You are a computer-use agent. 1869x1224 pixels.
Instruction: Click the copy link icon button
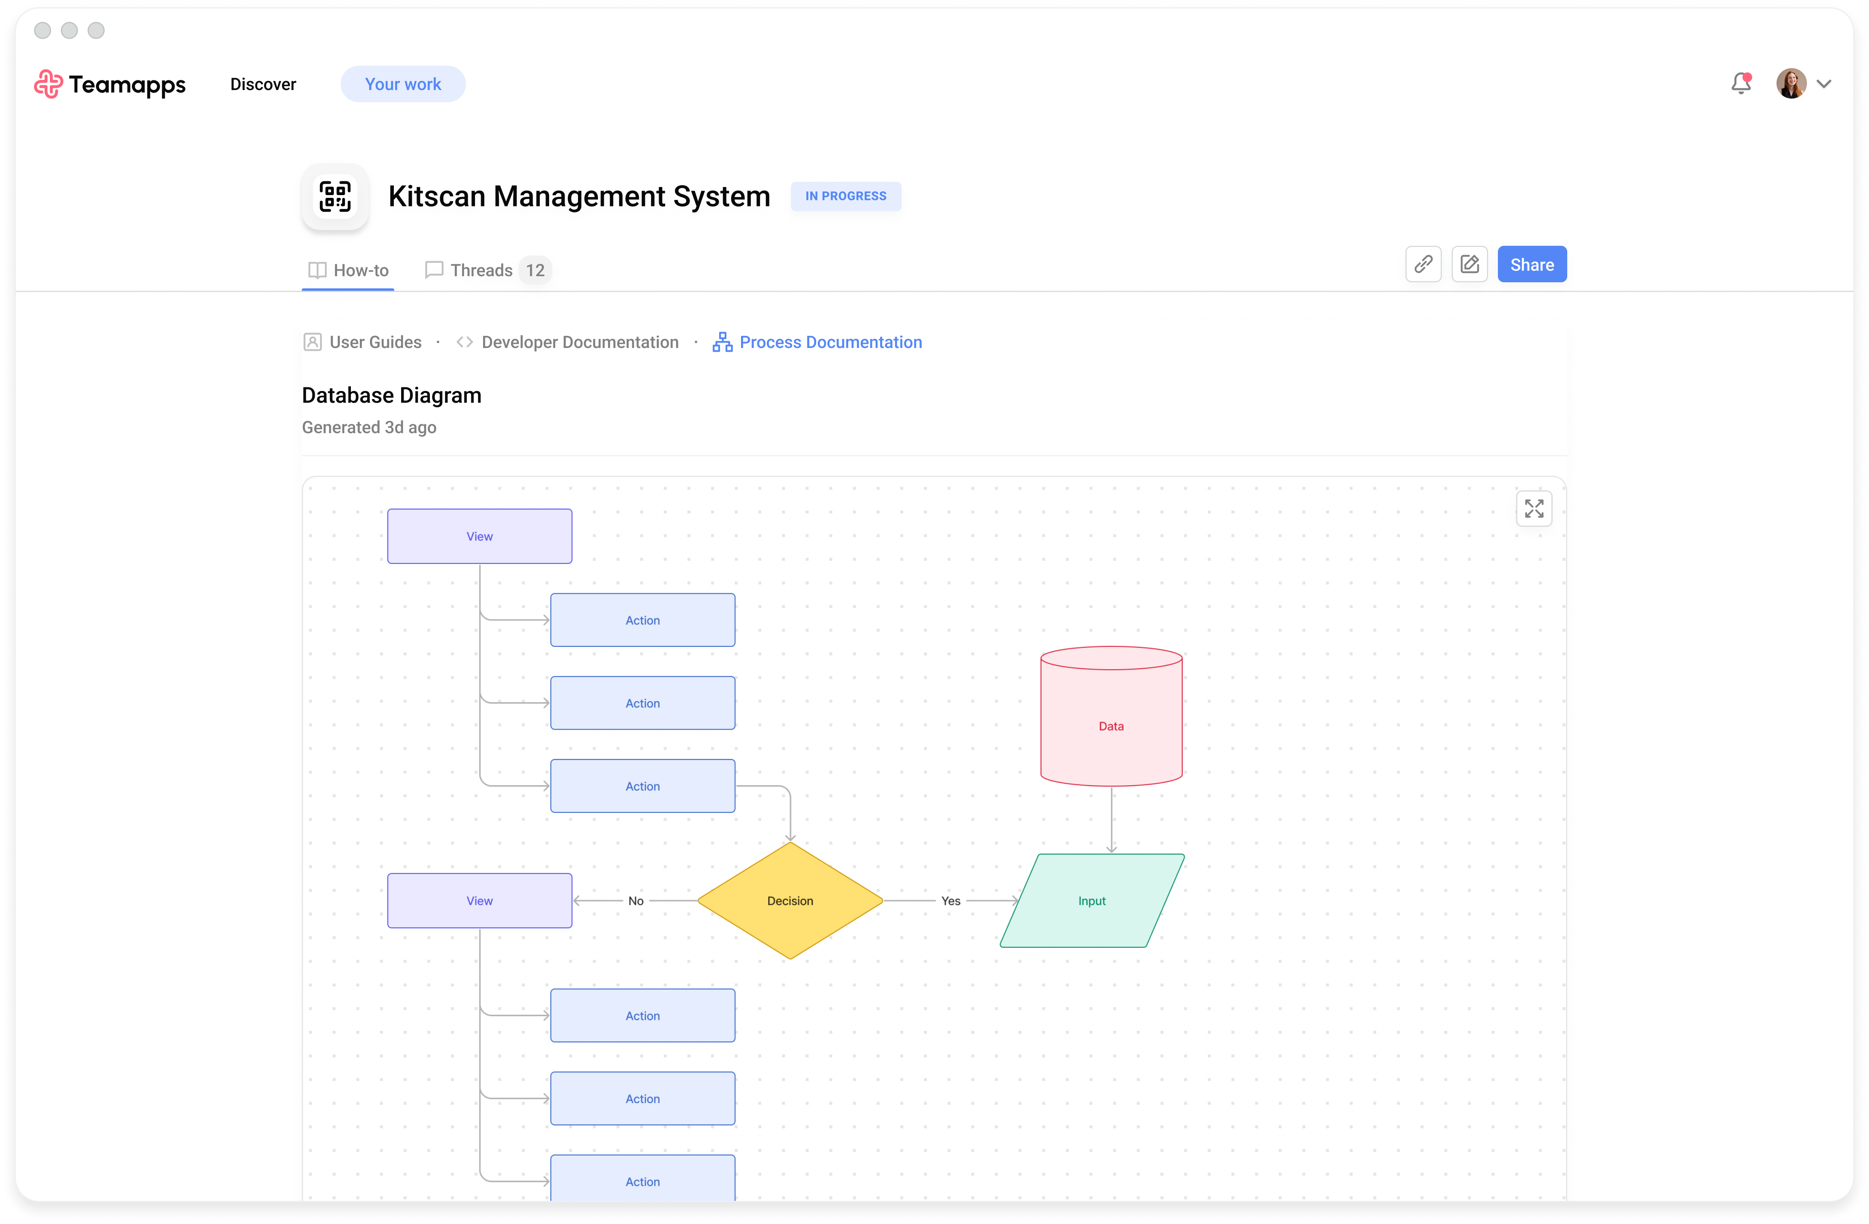(1423, 264)
